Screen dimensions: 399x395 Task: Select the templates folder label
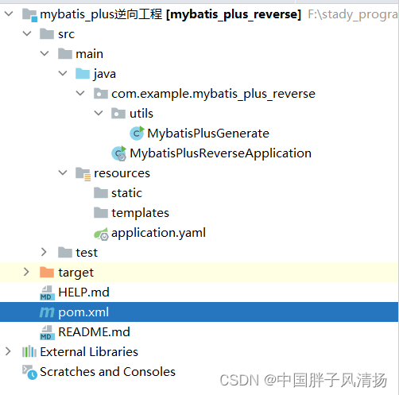[140, 213]
